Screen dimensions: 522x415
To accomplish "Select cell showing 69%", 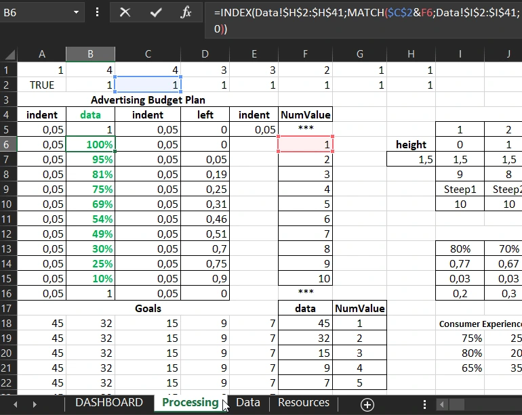I will pos(91,204).
